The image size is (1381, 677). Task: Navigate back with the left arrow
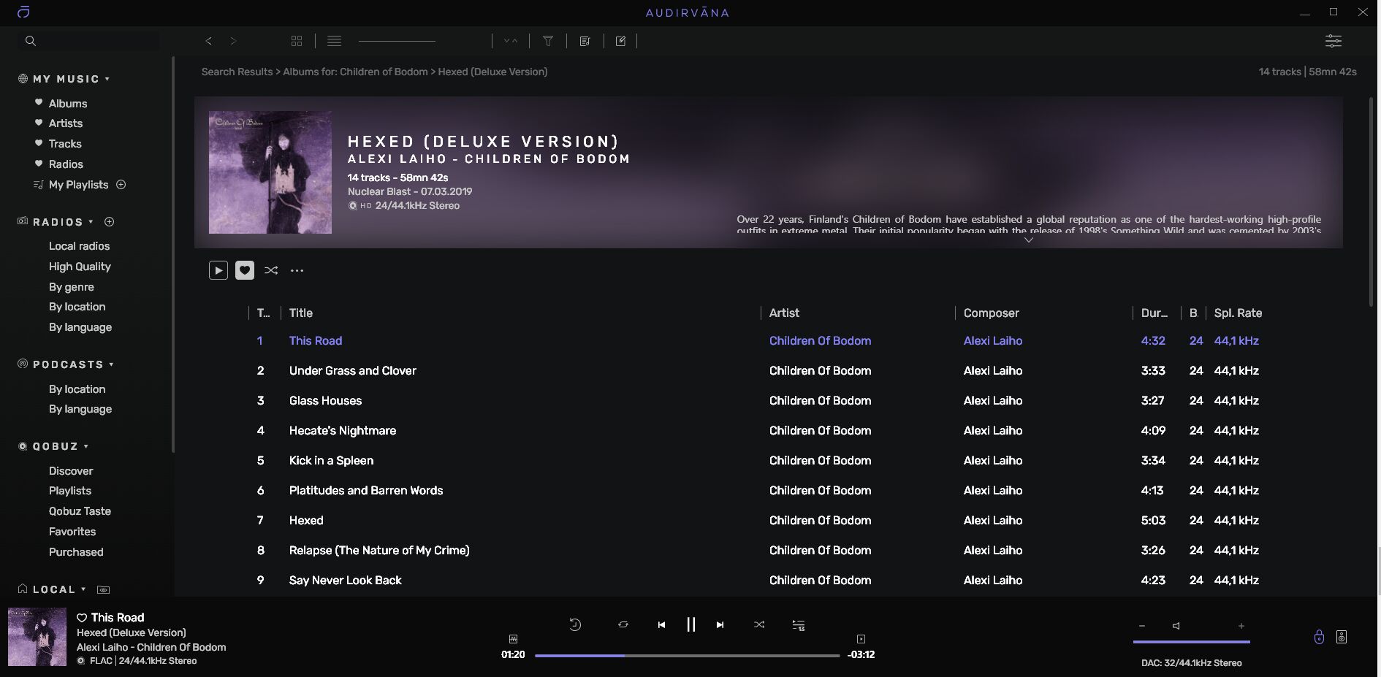point(209,41)
